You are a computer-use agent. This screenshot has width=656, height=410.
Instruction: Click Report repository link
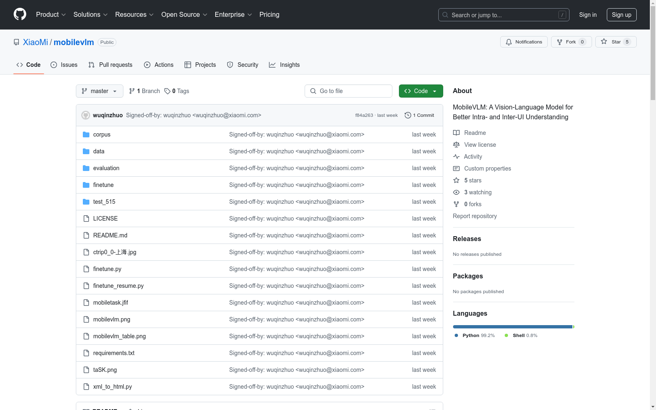click(475, 216)
